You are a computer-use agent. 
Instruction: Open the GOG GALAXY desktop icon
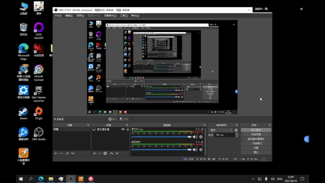tap(39, 31)
